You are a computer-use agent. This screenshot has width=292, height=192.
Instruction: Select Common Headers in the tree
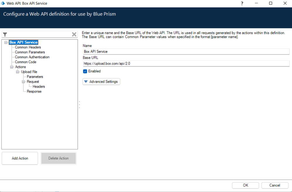point(28,47)
